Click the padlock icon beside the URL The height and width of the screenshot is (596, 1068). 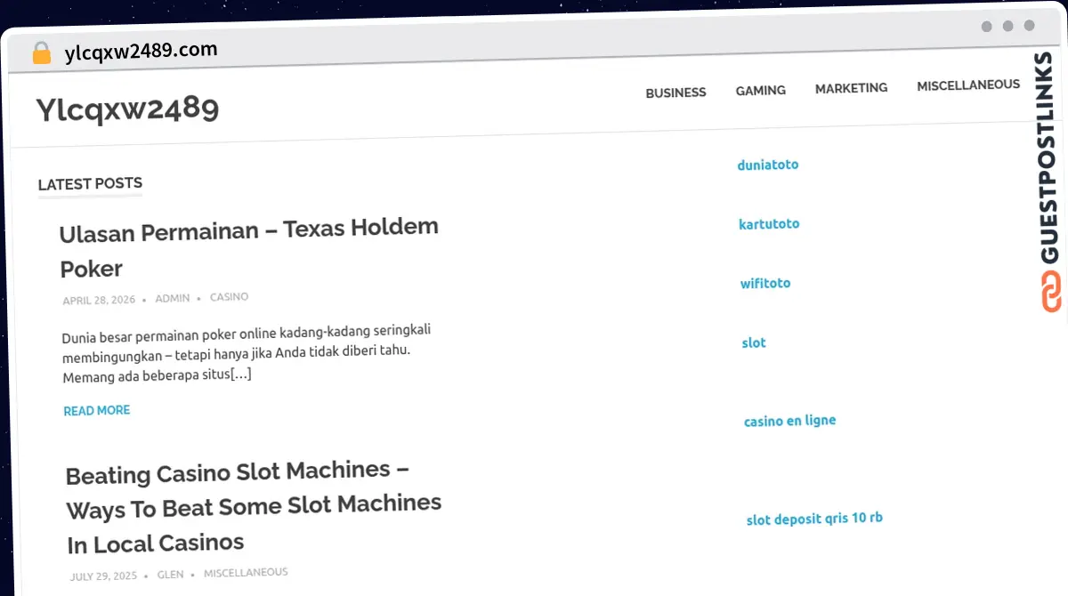coord(41,53)
